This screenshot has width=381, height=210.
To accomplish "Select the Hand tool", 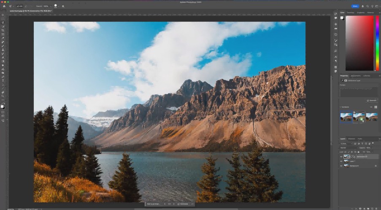I will (3, 93).
